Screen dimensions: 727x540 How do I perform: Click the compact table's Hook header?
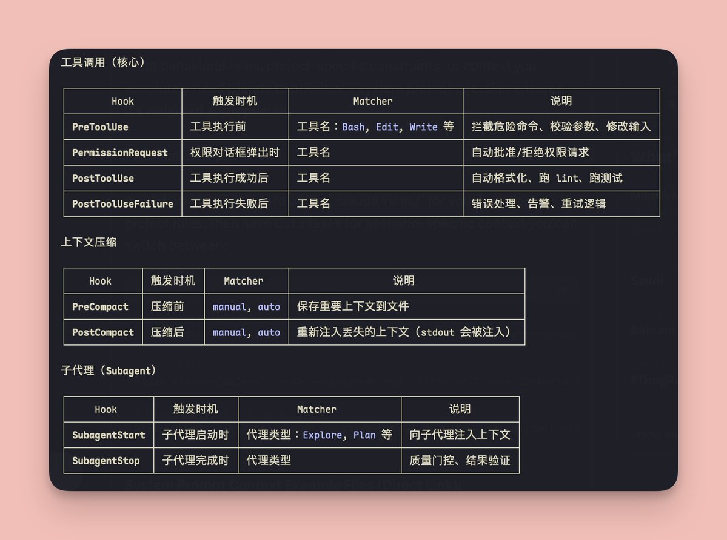[100, 281]
